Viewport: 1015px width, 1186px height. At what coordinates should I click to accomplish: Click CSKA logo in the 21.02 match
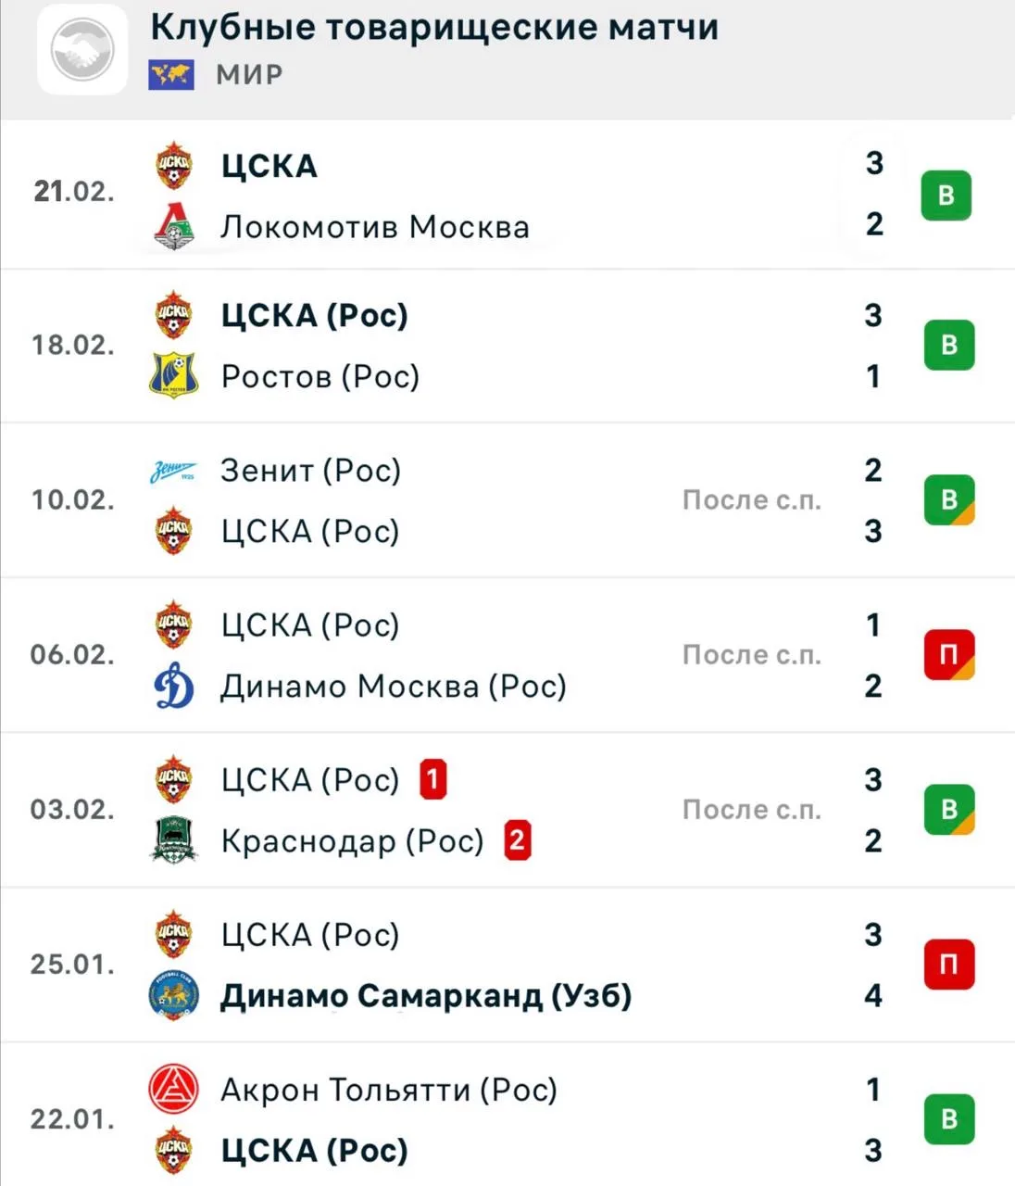point(174,166)
